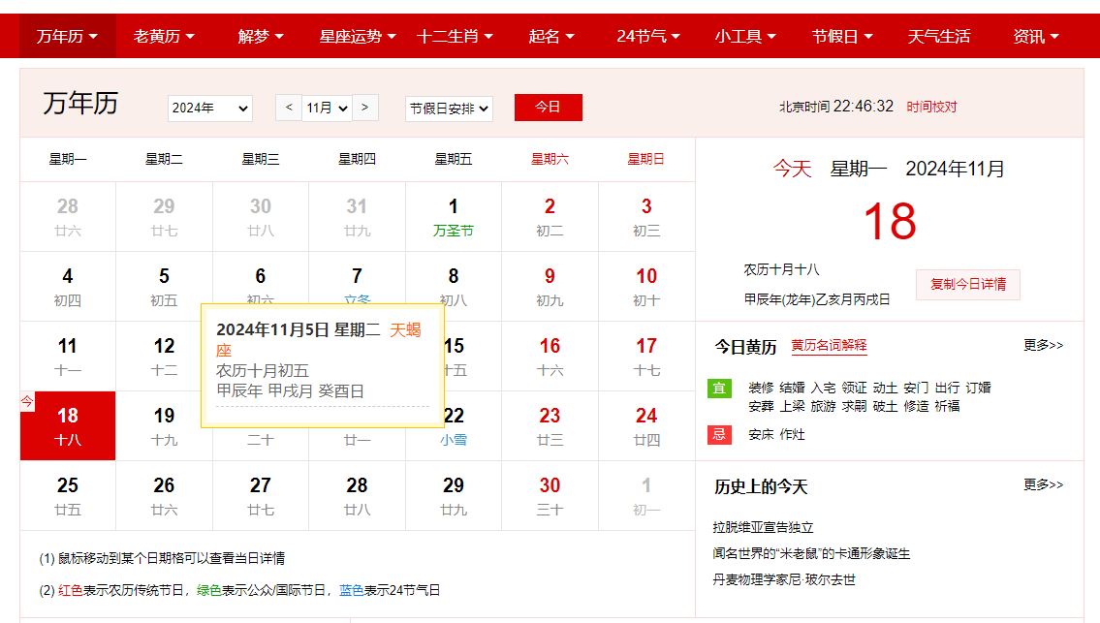
Task: Go to the 天气生活 menu item
Action: pyautogui.click(x=939, y=36)
